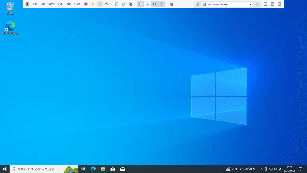
Task: Open the Edit menu
Action: [43, 4]
